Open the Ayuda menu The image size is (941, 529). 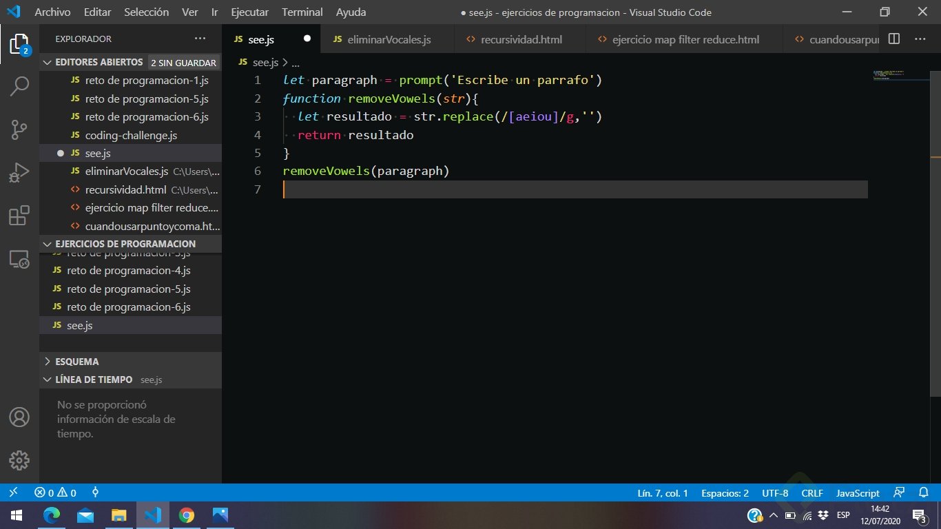tap(351, 12)
